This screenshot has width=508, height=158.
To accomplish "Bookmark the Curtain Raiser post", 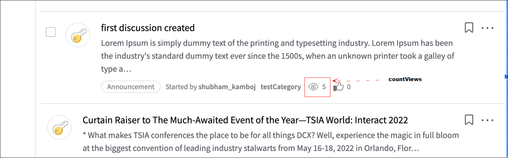I will coord(469,120).
